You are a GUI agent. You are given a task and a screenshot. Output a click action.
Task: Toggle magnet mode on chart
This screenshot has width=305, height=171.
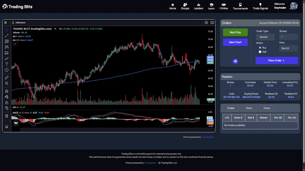click(x=6, y=91)
